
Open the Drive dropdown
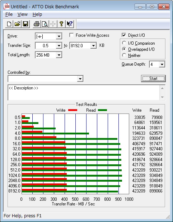click(59, 36)
